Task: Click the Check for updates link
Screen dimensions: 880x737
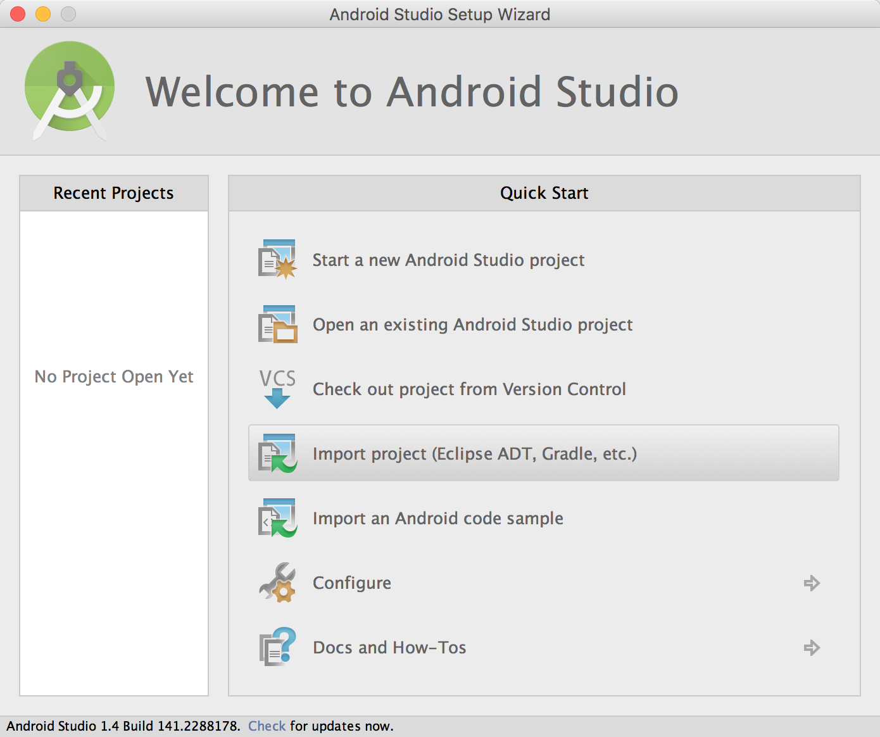Action: pyautogui.click(x=267, y=726)
